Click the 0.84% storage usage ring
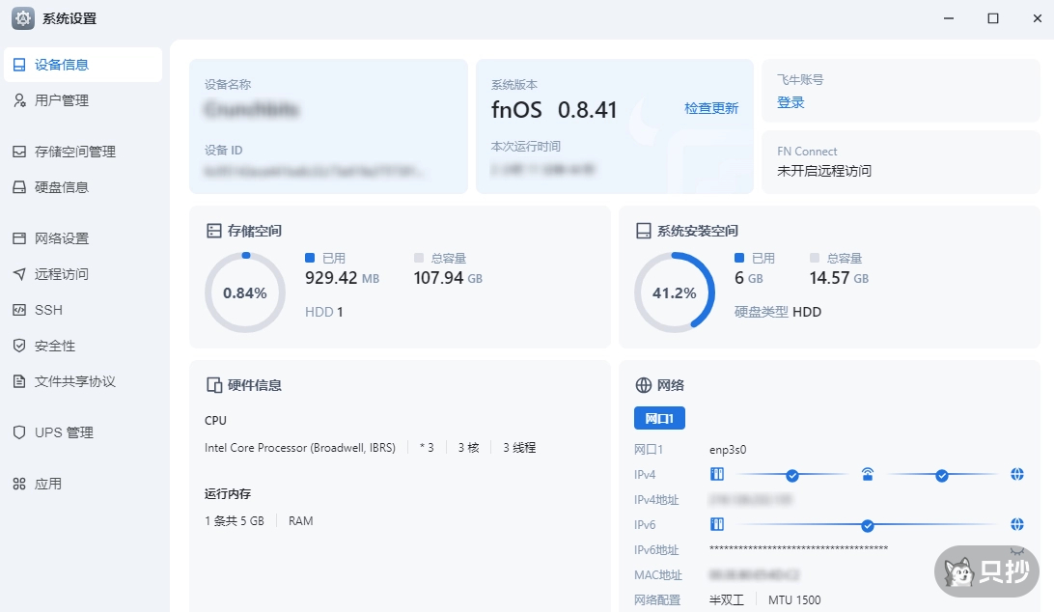The image size is (1054, 612). pos(245,292)
